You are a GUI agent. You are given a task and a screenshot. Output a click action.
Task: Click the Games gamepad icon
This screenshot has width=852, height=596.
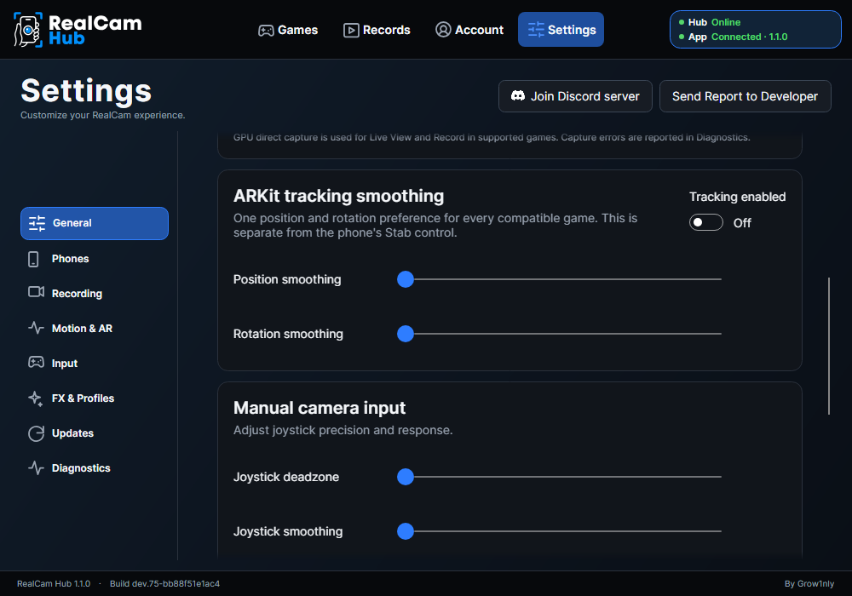pyautogui.click(x=266, y=31)
